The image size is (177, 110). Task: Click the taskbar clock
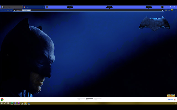[174, 103]
